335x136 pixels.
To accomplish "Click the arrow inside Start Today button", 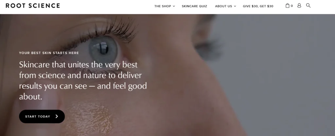I will [57, 116].
